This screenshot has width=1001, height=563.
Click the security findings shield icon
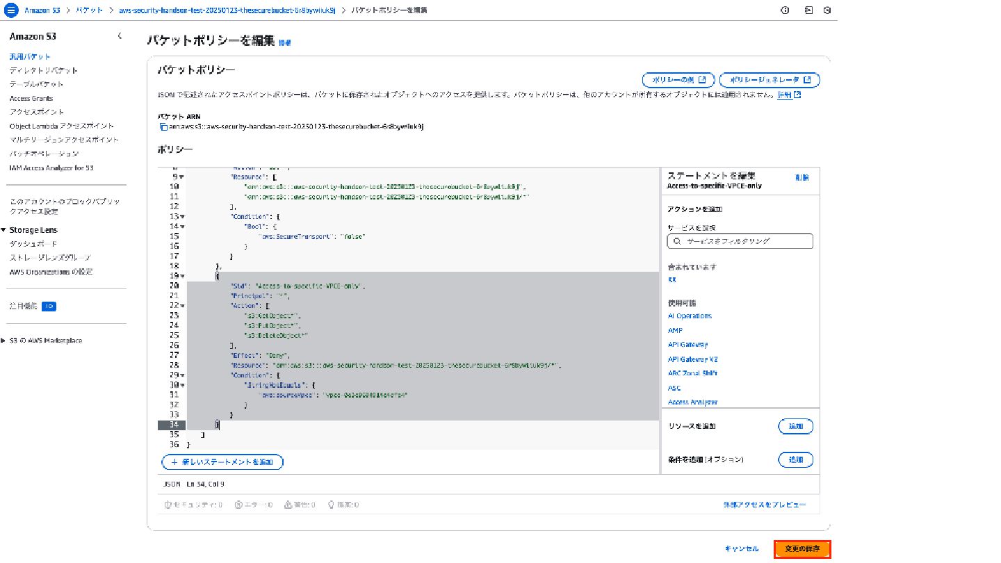pos(167,505)
